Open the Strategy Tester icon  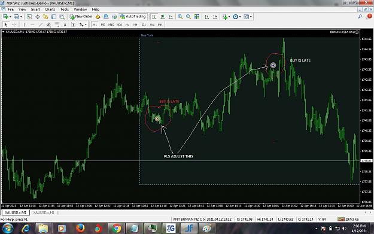(x=62, y=17)
